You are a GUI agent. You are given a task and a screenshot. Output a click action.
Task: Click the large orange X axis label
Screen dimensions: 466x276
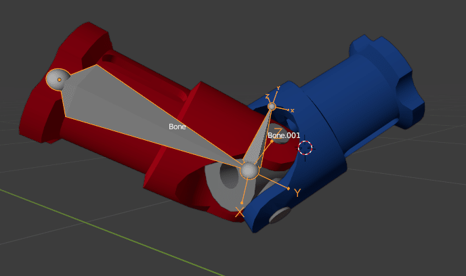[240, 212]
